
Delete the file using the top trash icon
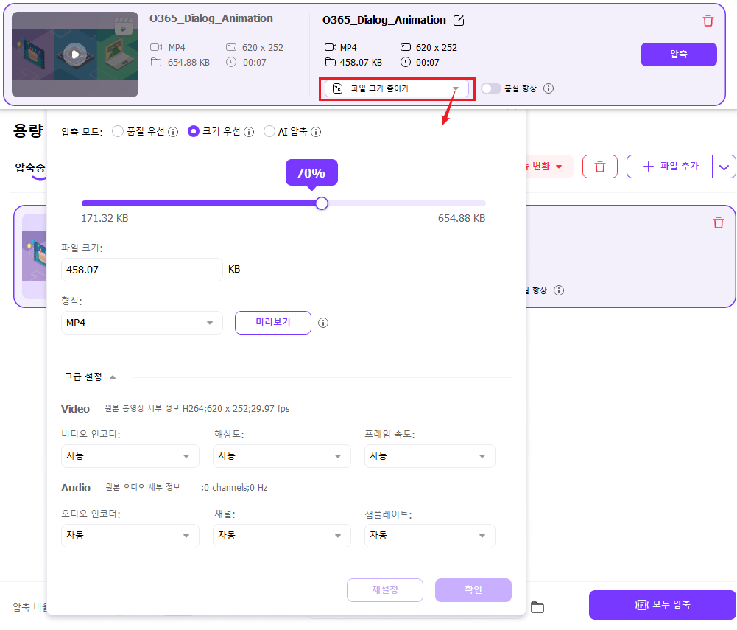point(708,21)
